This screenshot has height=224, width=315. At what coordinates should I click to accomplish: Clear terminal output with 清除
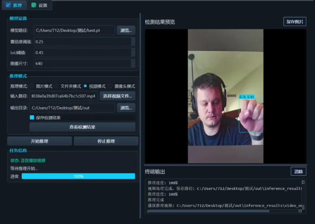tap(298, 171)
